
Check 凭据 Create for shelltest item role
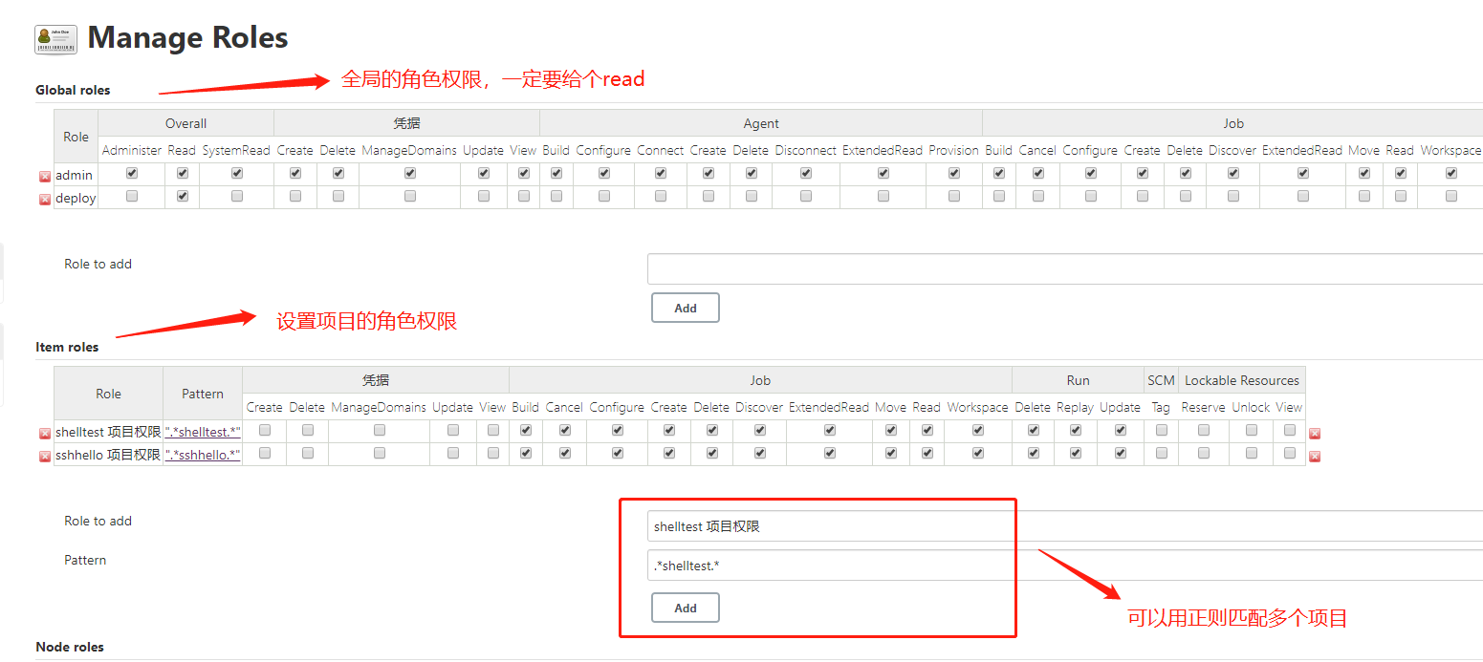(265, 430)
